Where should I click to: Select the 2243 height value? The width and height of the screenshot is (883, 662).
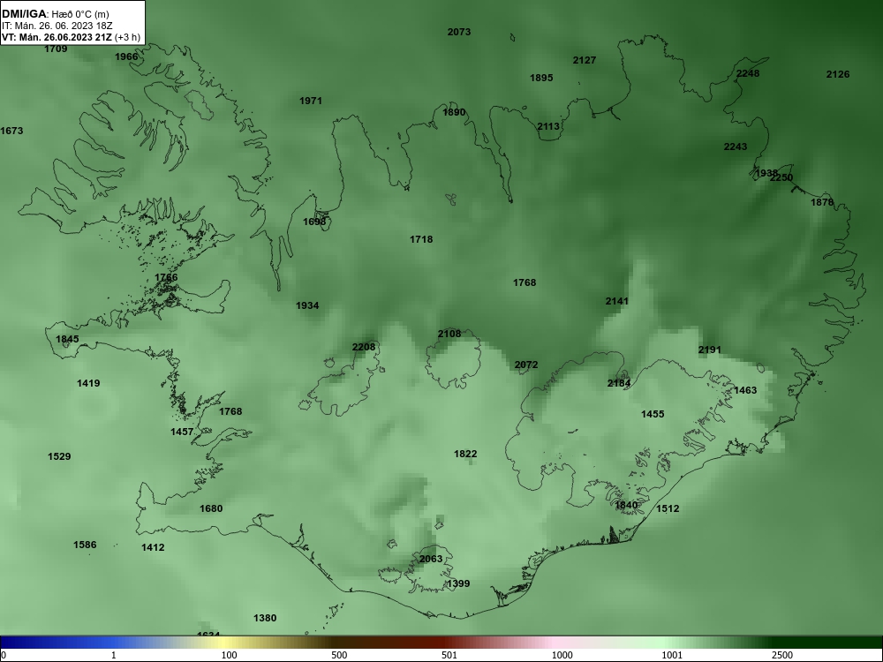(736, 147)
